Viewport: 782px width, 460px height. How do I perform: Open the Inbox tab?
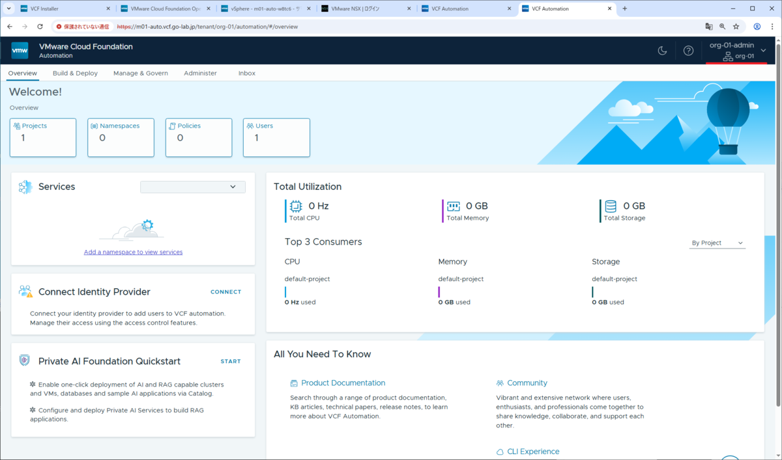[x=247, y=74]
